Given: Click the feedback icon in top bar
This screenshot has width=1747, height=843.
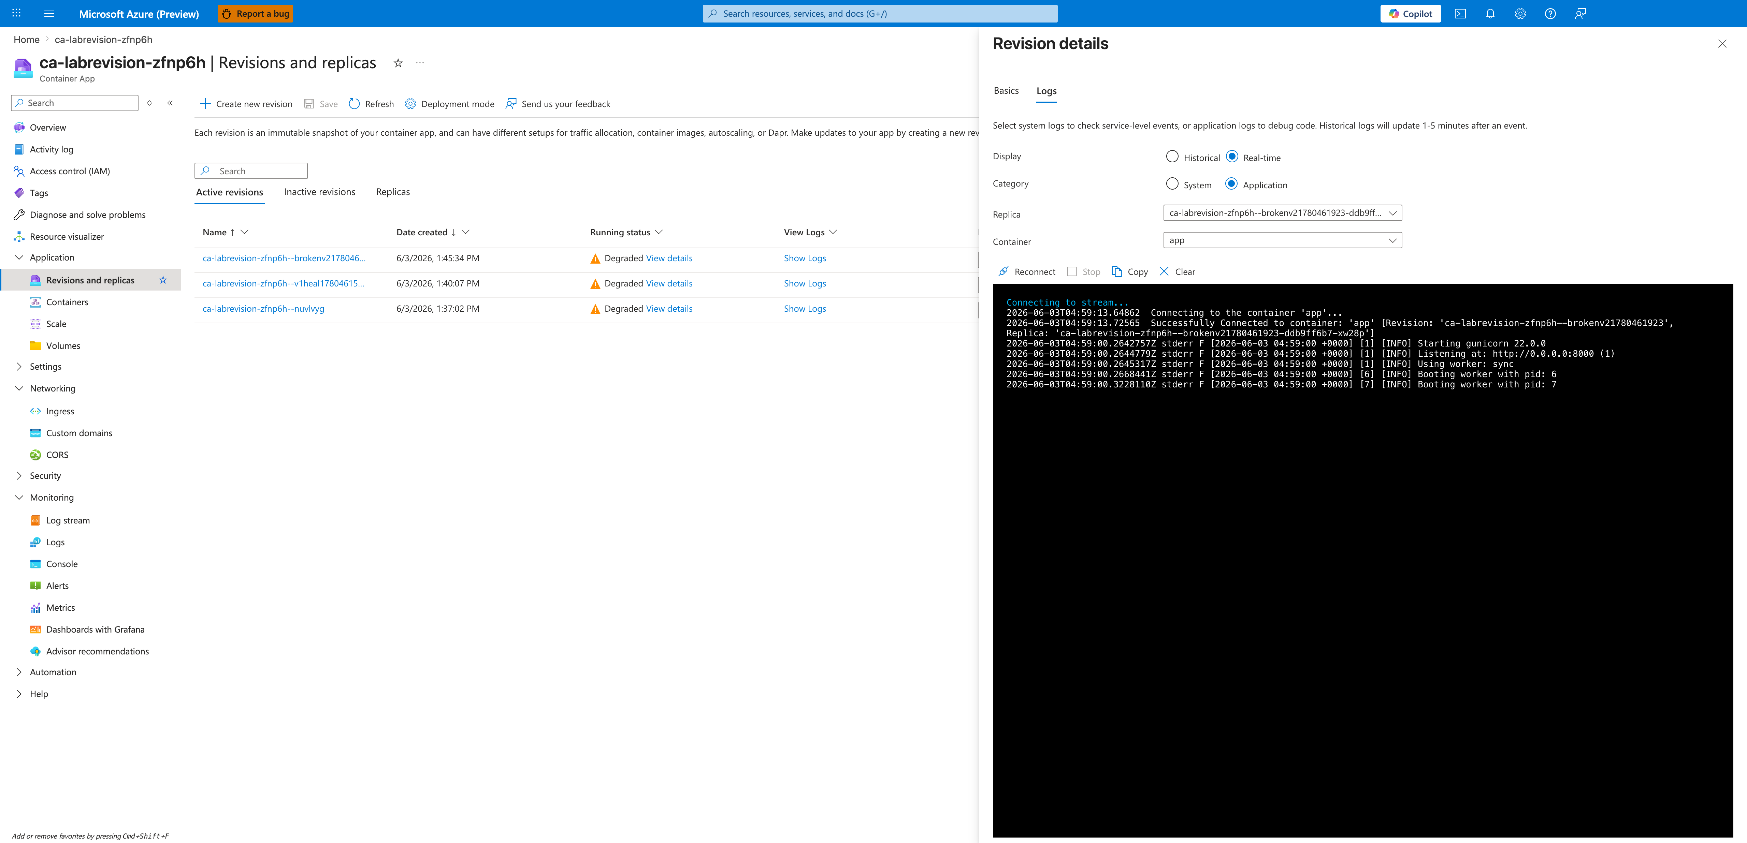Looking at the screenshot, I should (1580, 14).
